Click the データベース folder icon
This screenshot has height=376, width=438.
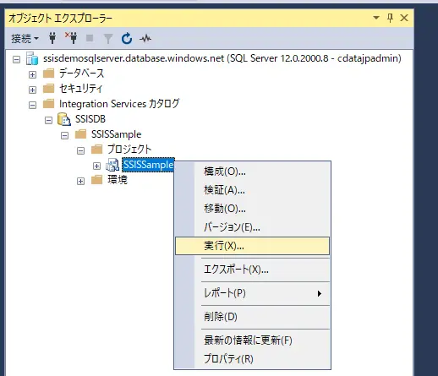[48, 74]
